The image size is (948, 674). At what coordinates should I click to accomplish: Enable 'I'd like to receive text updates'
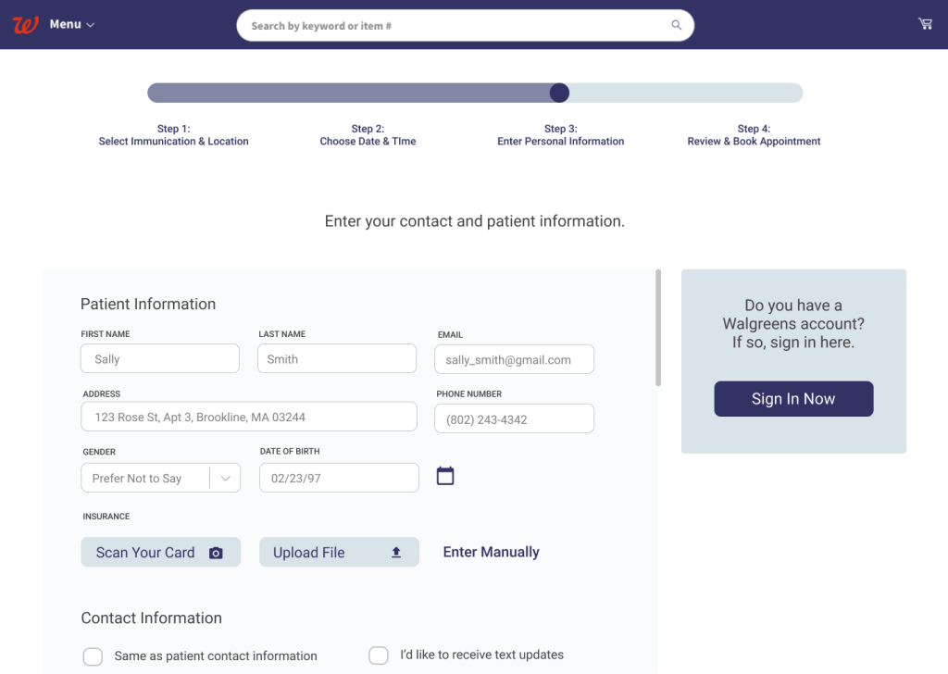click(379, 655)
